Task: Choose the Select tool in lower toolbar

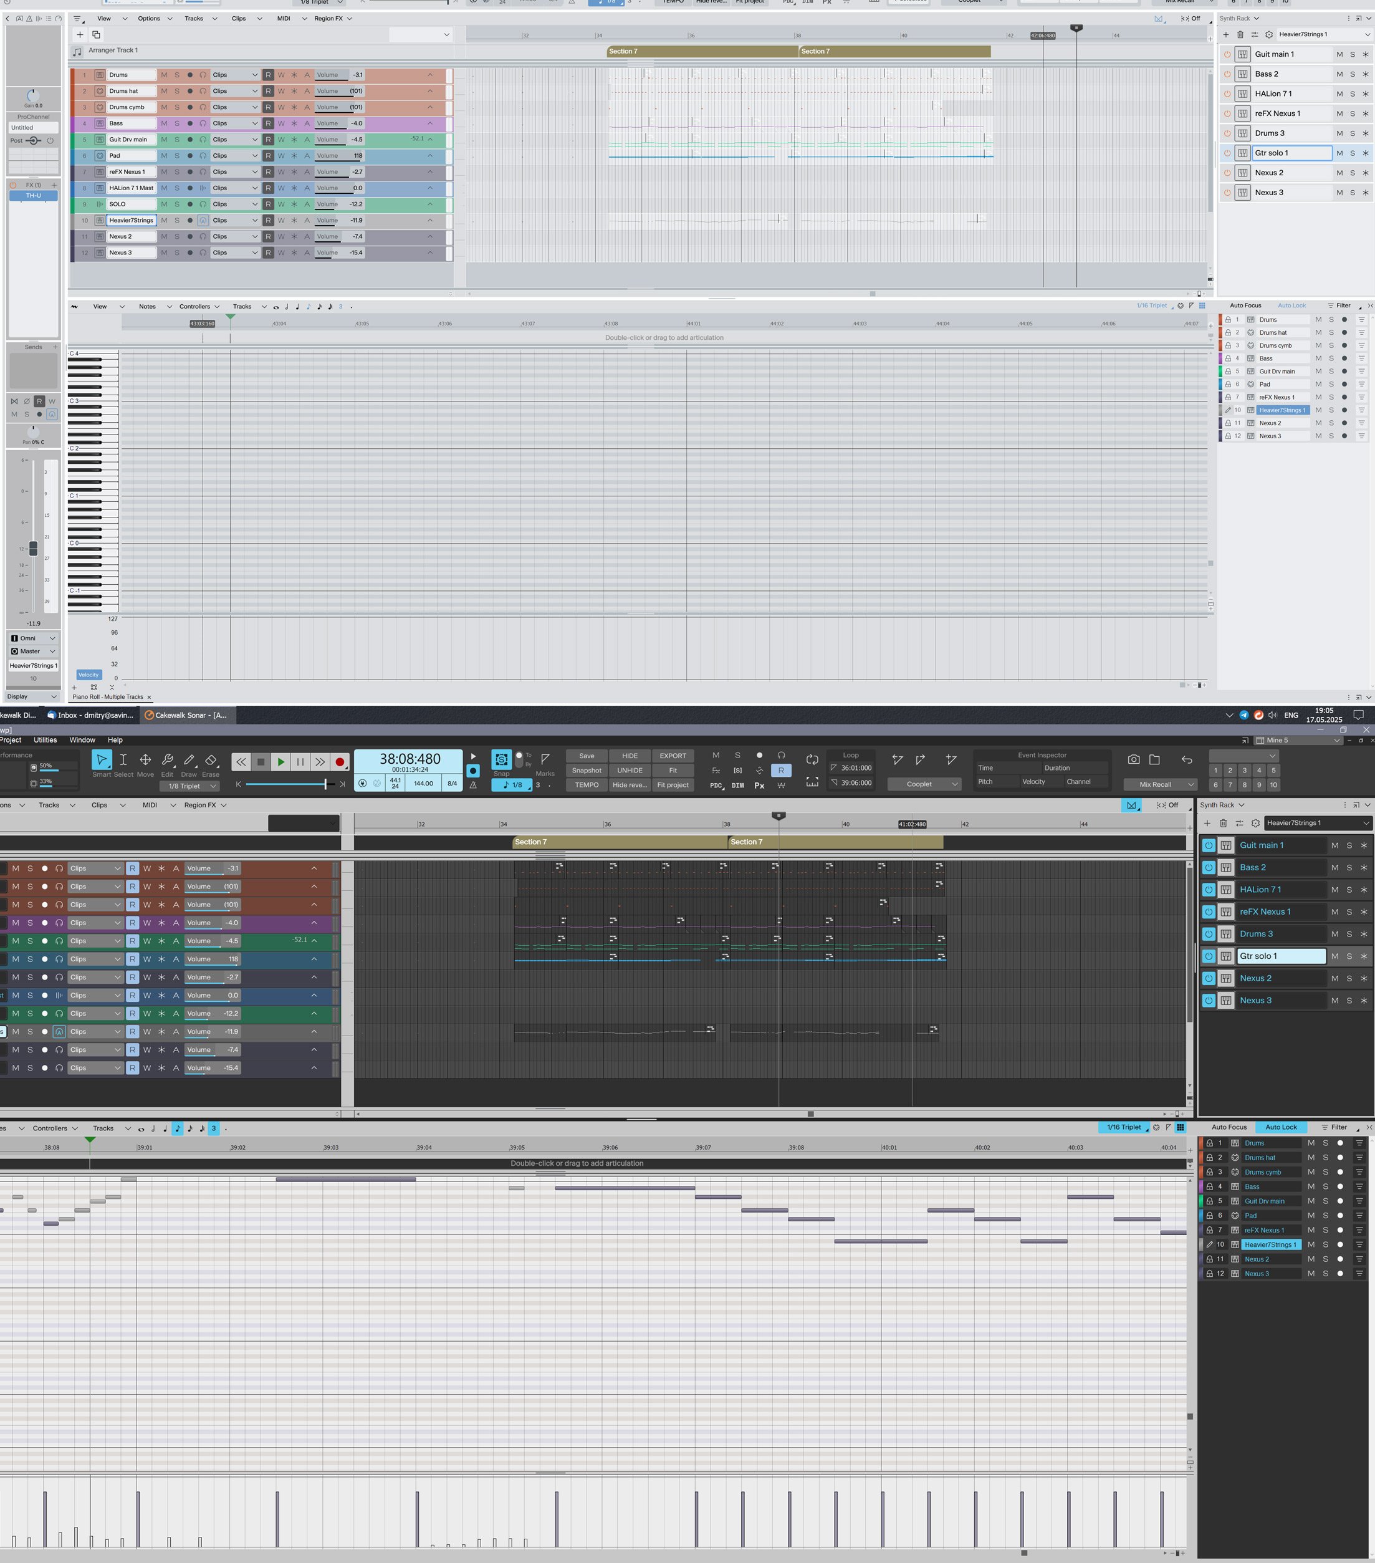Action: 123,760
